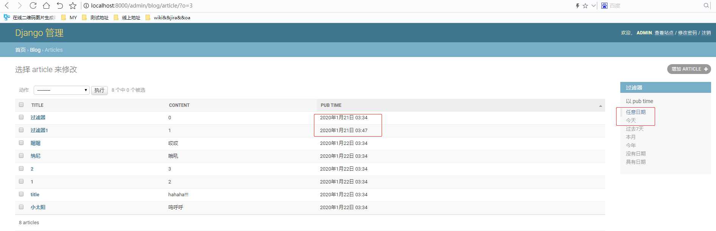
Task: Click the site info icon in the address bar
Action: point(86,6)
